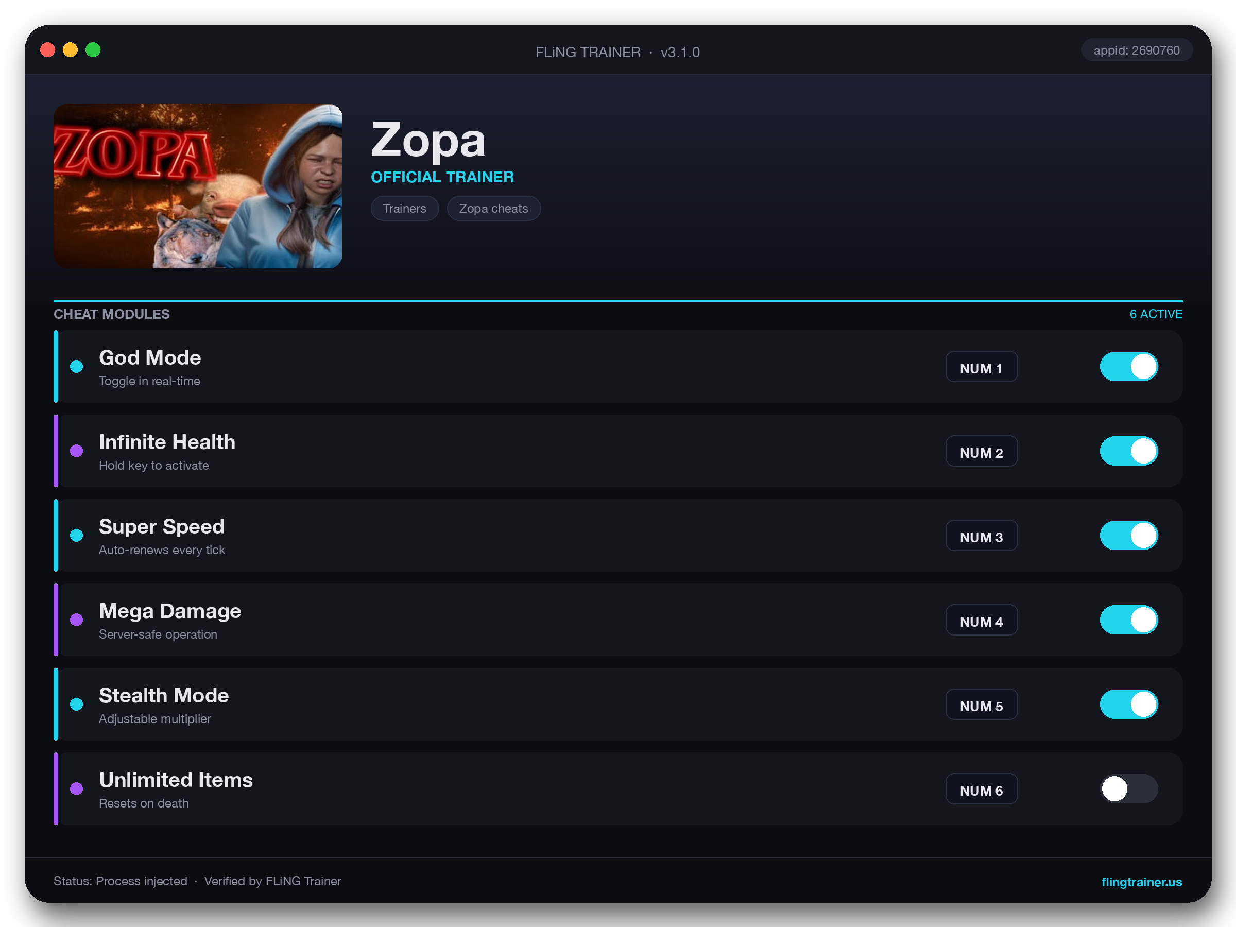Click 'Status: Process injected' text
This screenshot has height=927, width=1236.
coord(121,881)
